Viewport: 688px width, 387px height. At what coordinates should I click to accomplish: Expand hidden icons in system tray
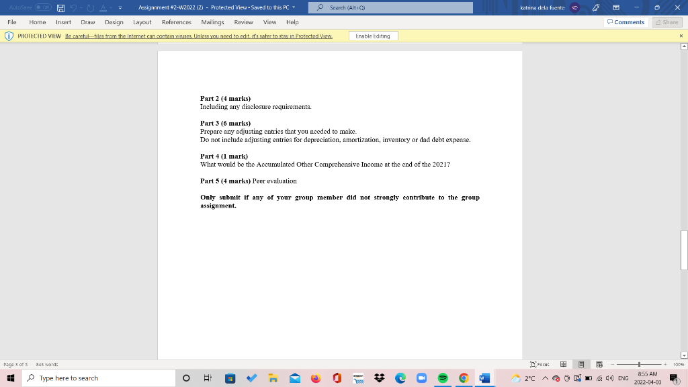(546, 378)
